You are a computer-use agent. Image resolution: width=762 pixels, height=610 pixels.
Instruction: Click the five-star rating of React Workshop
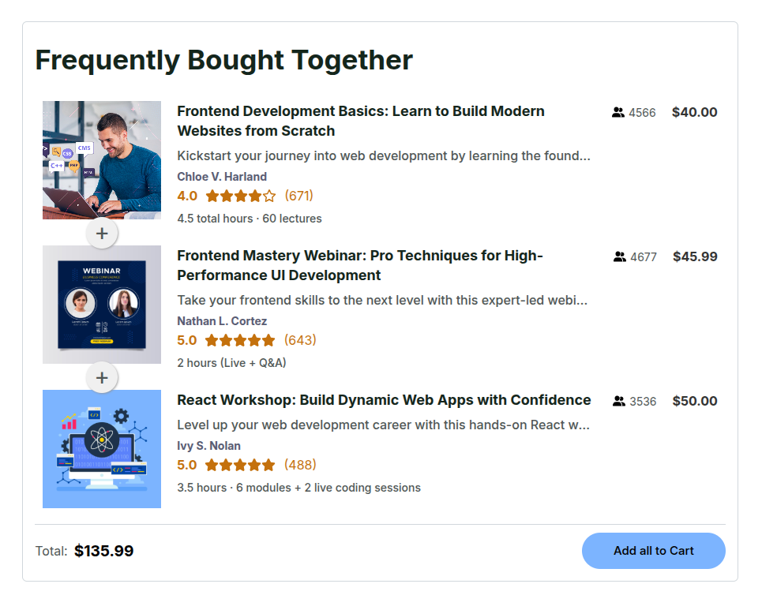tap(240, 465)
